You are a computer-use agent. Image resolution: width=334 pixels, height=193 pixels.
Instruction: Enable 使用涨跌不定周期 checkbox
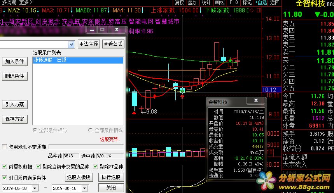coord(5,147)
